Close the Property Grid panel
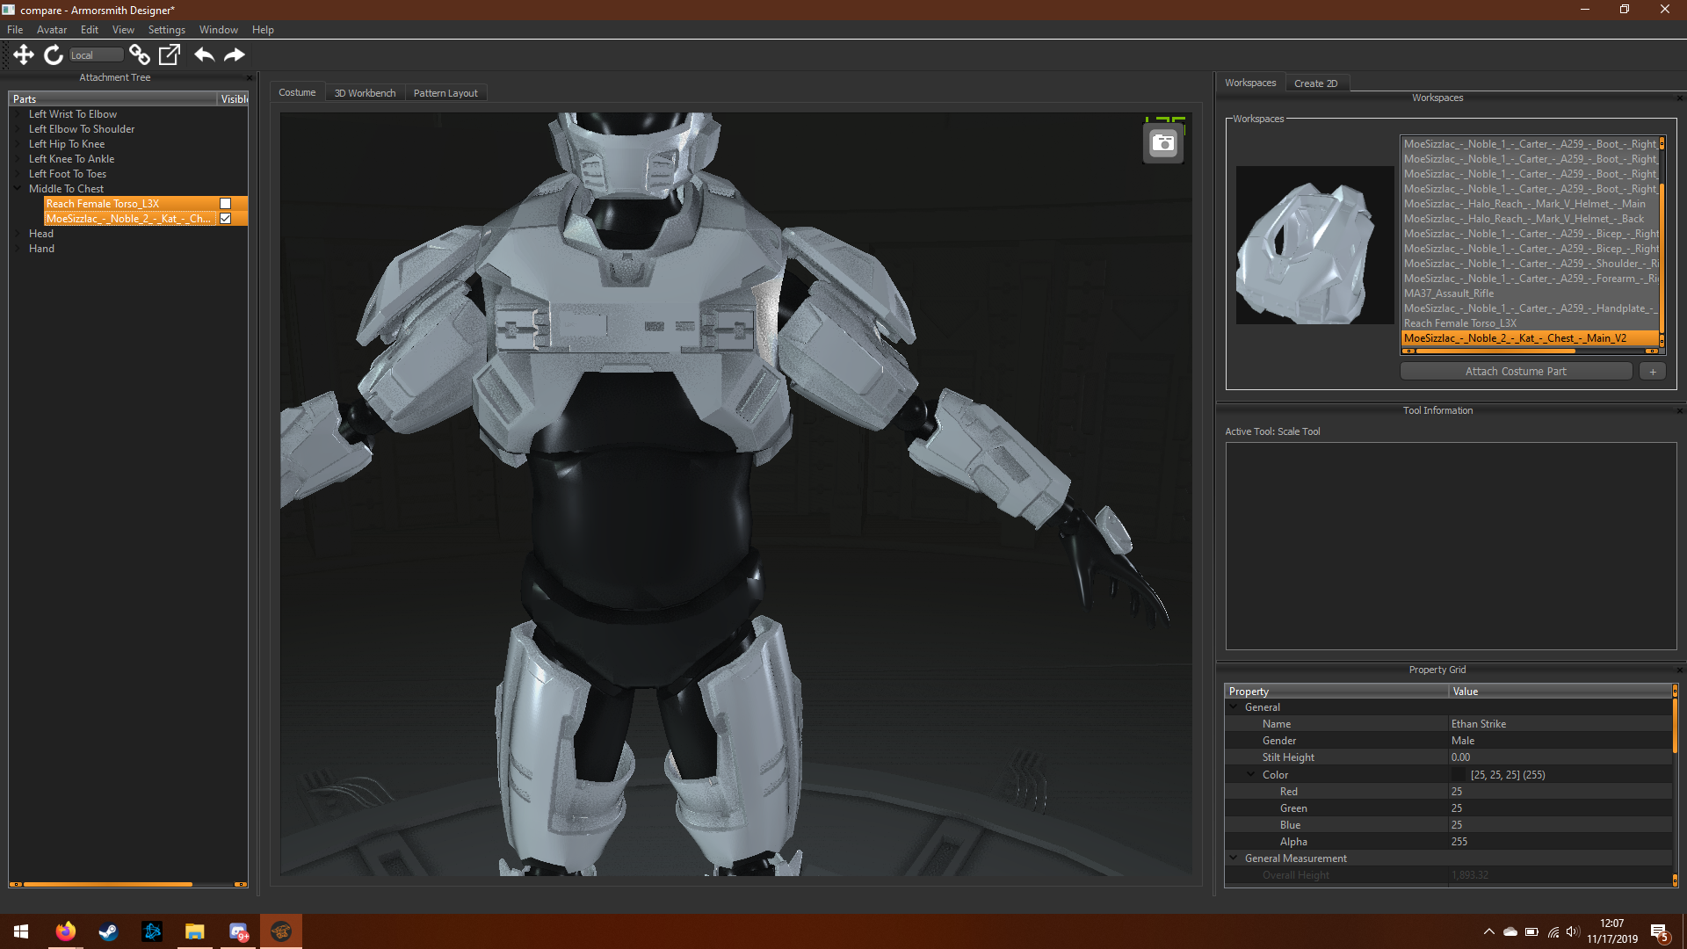 [x=1680, y=670]
